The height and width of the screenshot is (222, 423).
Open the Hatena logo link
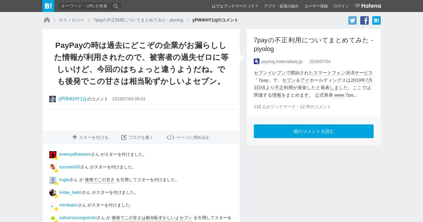(x=368, y=6)
